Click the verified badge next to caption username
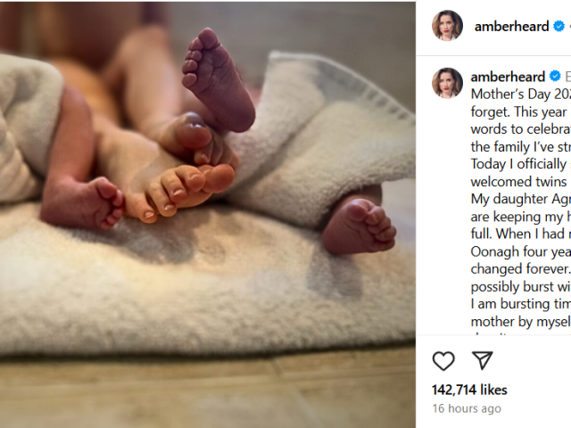Screen dimensions: 571x428 (553, 77)
